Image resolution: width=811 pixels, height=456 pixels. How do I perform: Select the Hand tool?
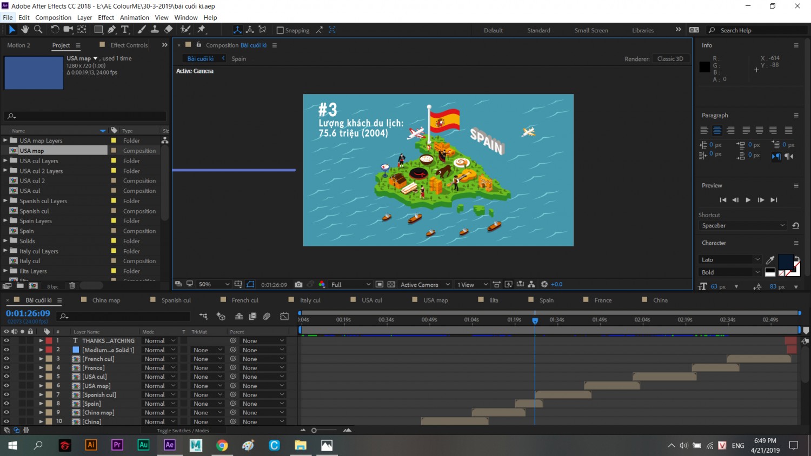click(x=25, y=30)
